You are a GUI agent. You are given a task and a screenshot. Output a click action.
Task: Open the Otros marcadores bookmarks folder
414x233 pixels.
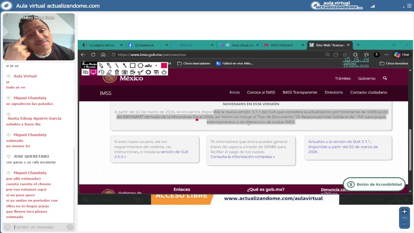tap(194, 63)
